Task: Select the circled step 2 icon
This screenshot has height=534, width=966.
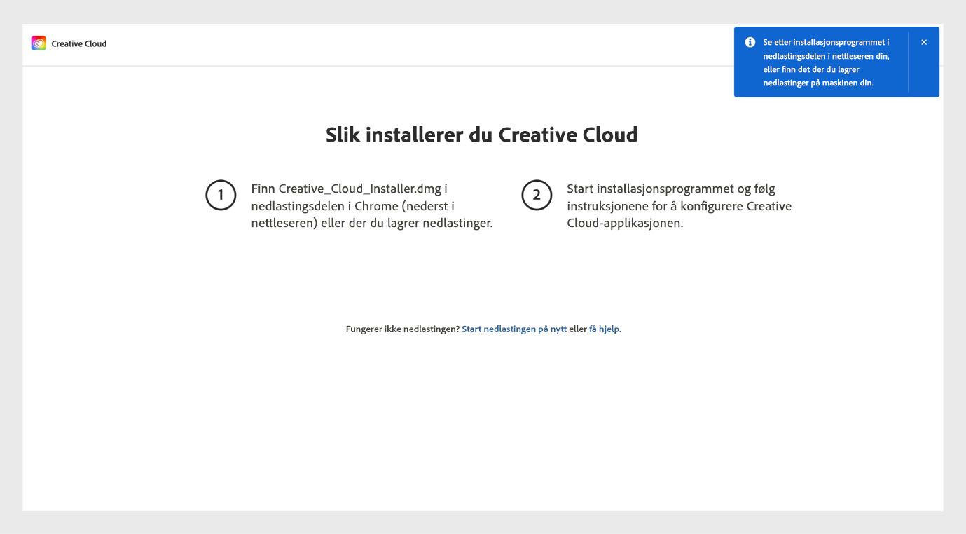Action: tap(537, 196)
